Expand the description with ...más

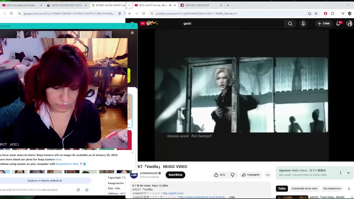231,197
